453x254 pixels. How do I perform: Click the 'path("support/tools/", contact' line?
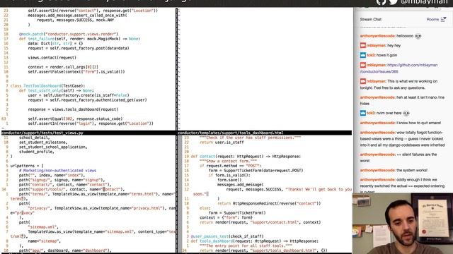tap(71, 190)
